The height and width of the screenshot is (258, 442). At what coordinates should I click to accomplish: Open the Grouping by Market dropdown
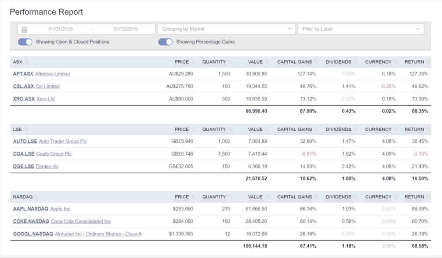coord(226,29)
